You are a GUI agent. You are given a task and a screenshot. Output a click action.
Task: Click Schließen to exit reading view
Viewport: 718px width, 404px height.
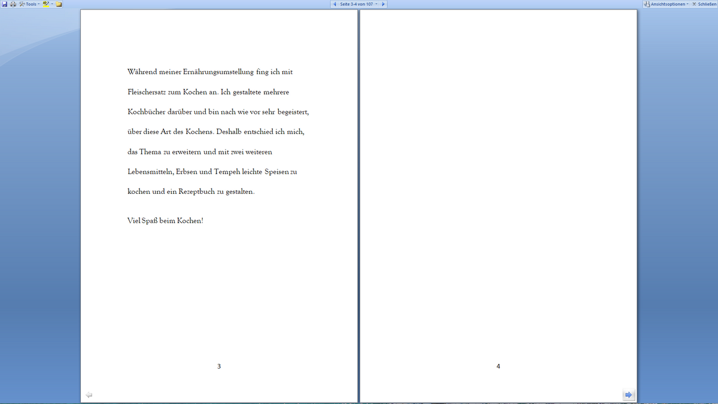[704, 4]
